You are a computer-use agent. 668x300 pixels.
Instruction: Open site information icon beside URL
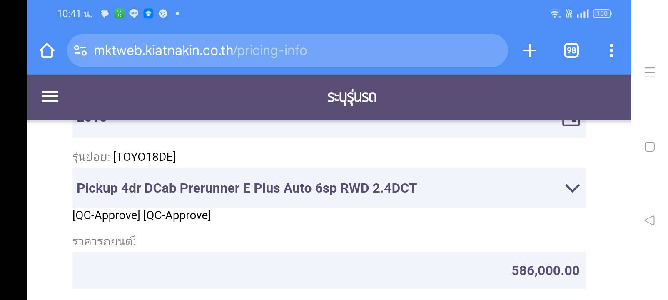pyautogui.click(x=80, y=51)
